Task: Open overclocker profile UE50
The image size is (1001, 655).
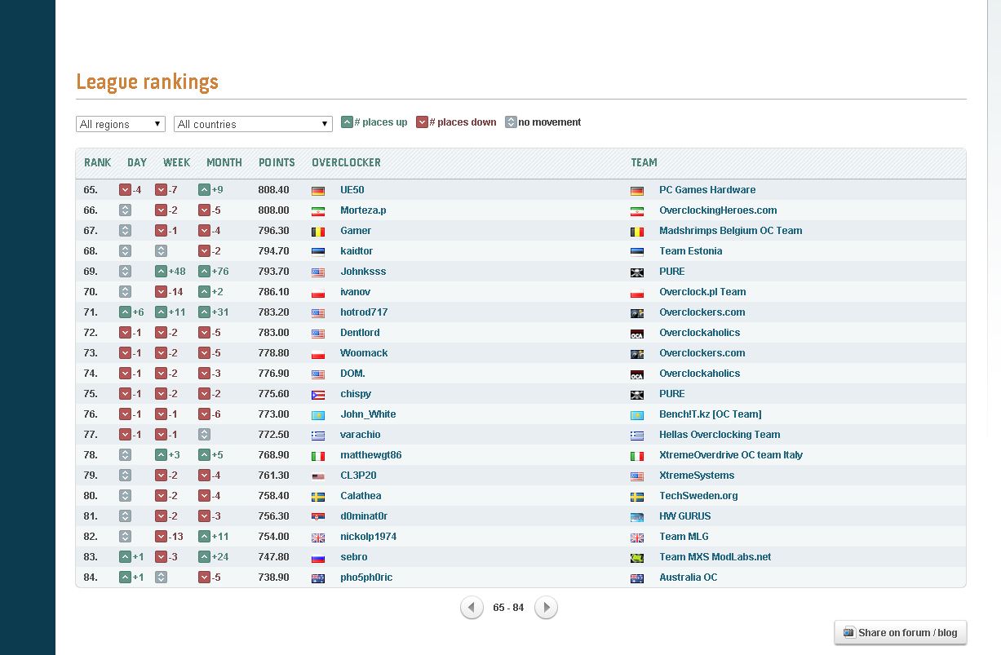Action: [352, 189]
